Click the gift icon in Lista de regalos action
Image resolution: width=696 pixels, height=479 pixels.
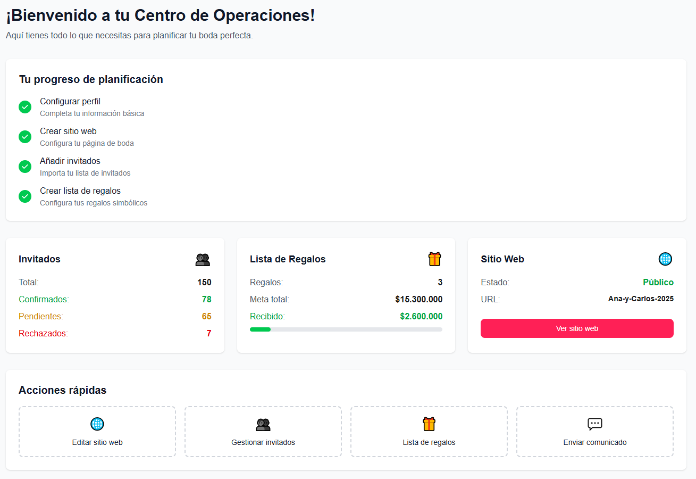(429, 424)
